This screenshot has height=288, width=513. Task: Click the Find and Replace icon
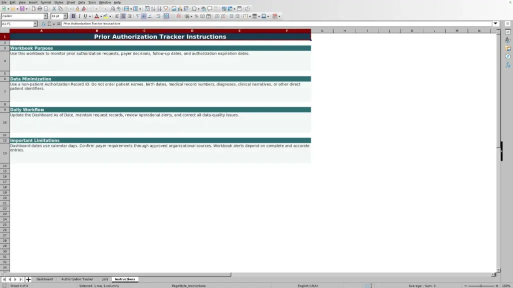(x=113, y=9)
